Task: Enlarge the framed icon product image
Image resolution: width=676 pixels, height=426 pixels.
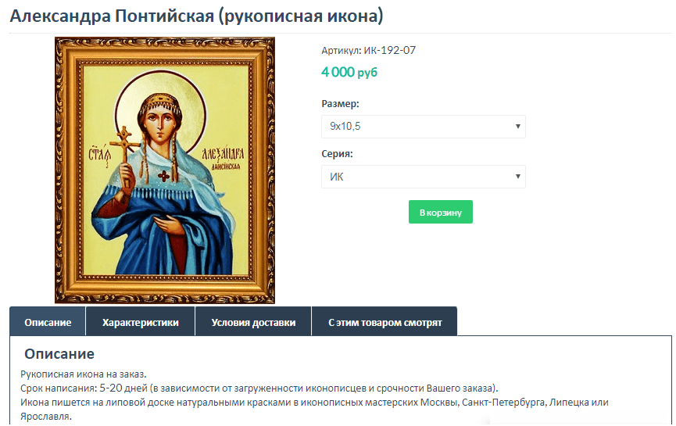Action: (x=165, y=170)
